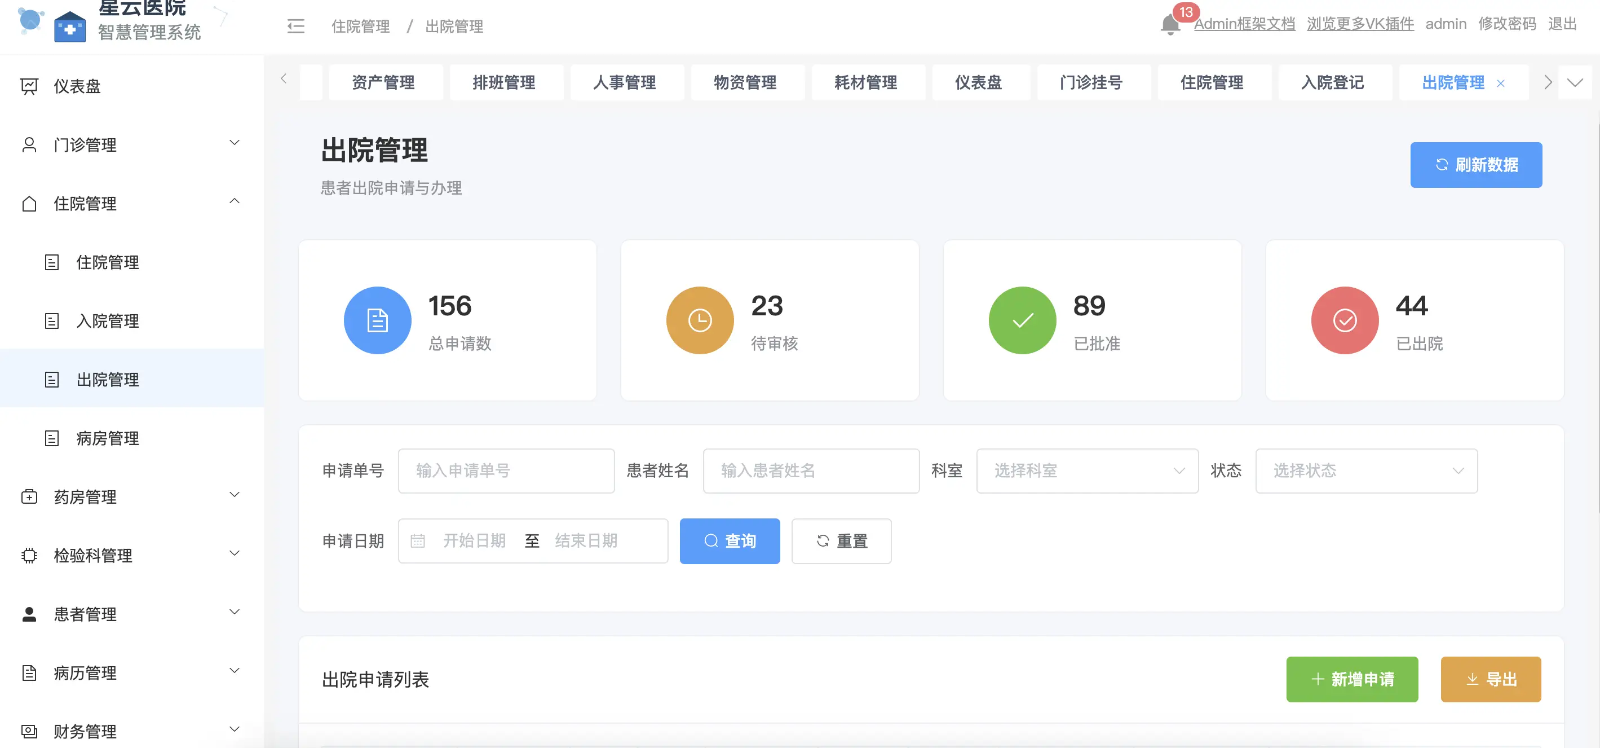Click the 输入申请单号 input field

pyautogui.click(x=506, y=471)
